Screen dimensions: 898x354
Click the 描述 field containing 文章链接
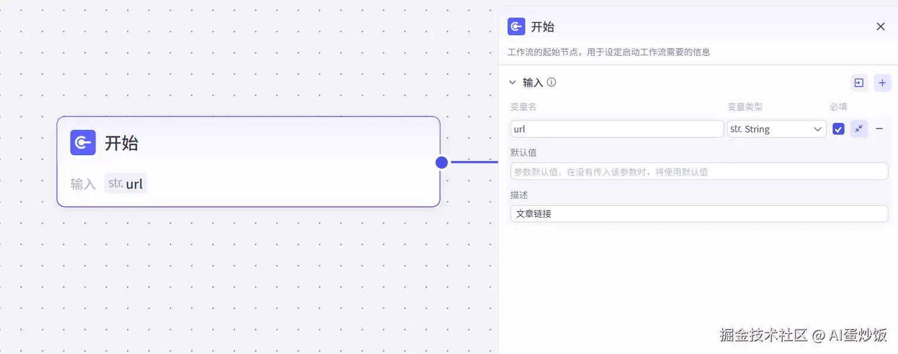[x=699, y=214]
